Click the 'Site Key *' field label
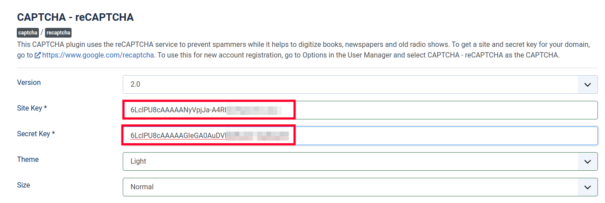Viewport: 605px width, 203px height. 32,108
